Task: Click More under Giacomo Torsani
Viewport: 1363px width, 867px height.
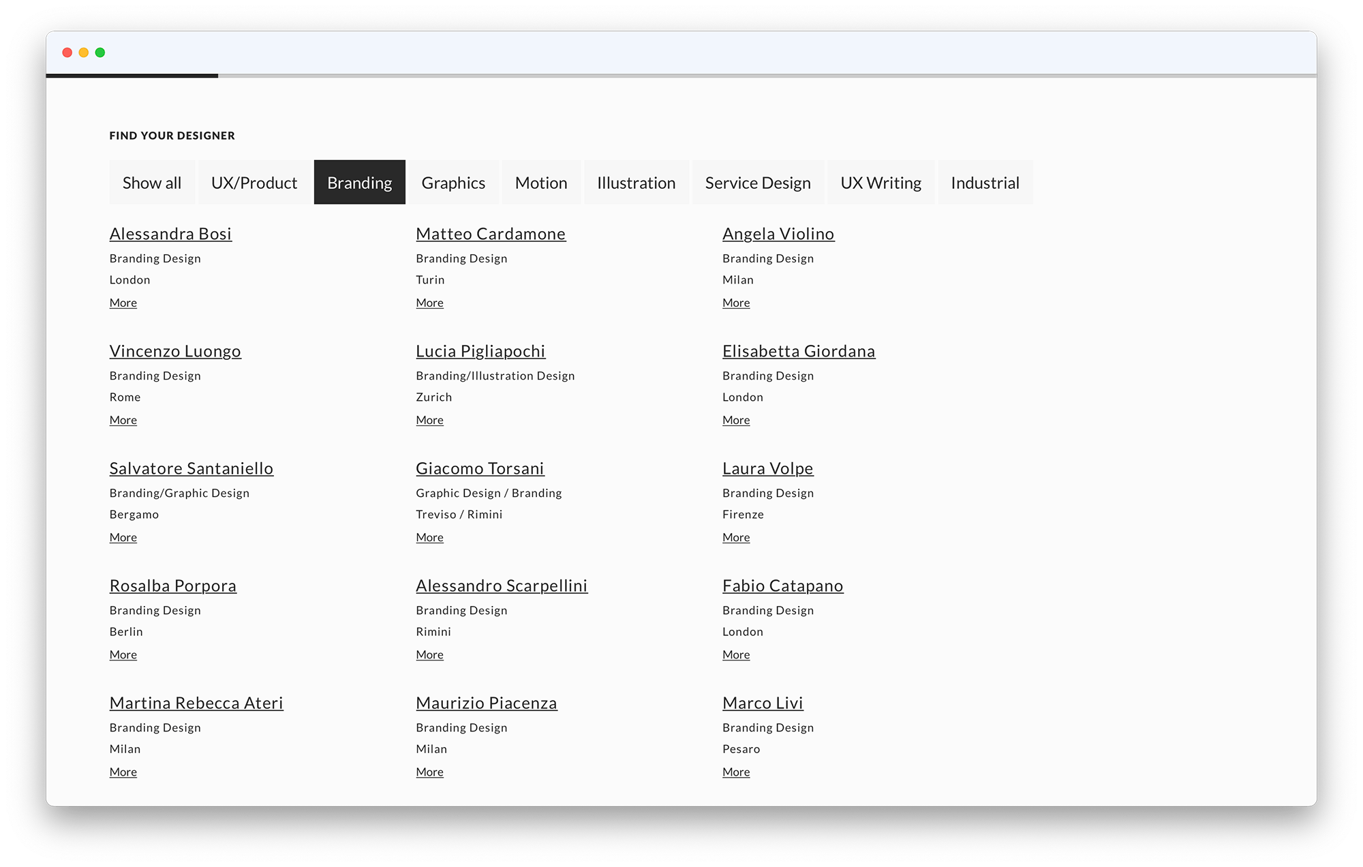Action: [430, 537]
